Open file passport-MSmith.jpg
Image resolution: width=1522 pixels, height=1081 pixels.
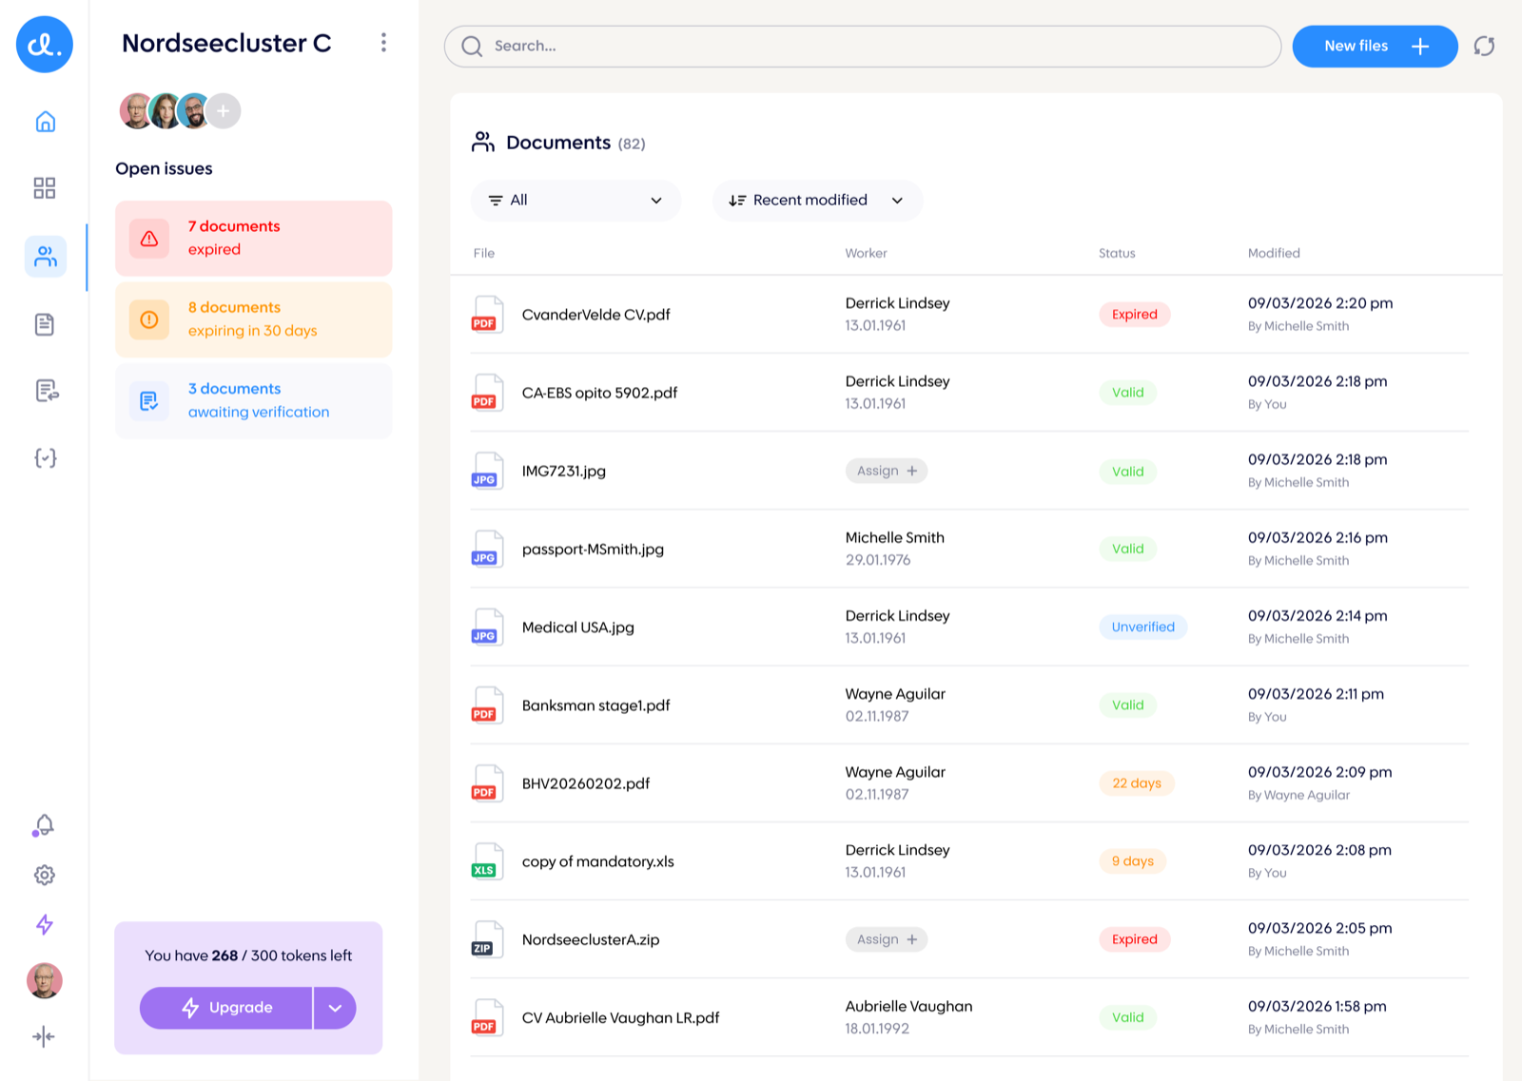(x=593, y=550)
